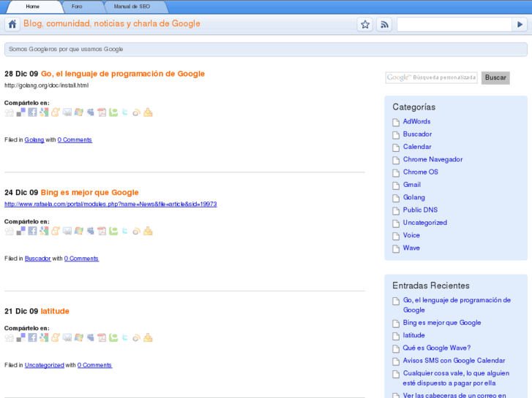Viewport: 532px width, 398px height.
Task: Switch to the Home tab
Action: click(x=33, y=7)
